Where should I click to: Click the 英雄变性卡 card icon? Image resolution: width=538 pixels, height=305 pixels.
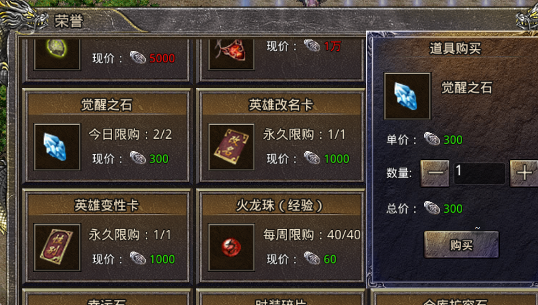57,247
